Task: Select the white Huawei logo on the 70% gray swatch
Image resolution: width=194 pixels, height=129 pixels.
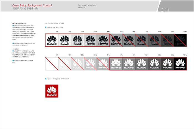Action: pyautogui.click(x=142, y=64)
